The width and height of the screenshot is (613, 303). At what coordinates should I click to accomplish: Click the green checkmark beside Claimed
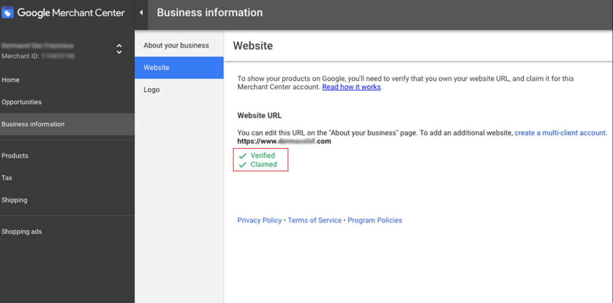click(x=243, y=165)
